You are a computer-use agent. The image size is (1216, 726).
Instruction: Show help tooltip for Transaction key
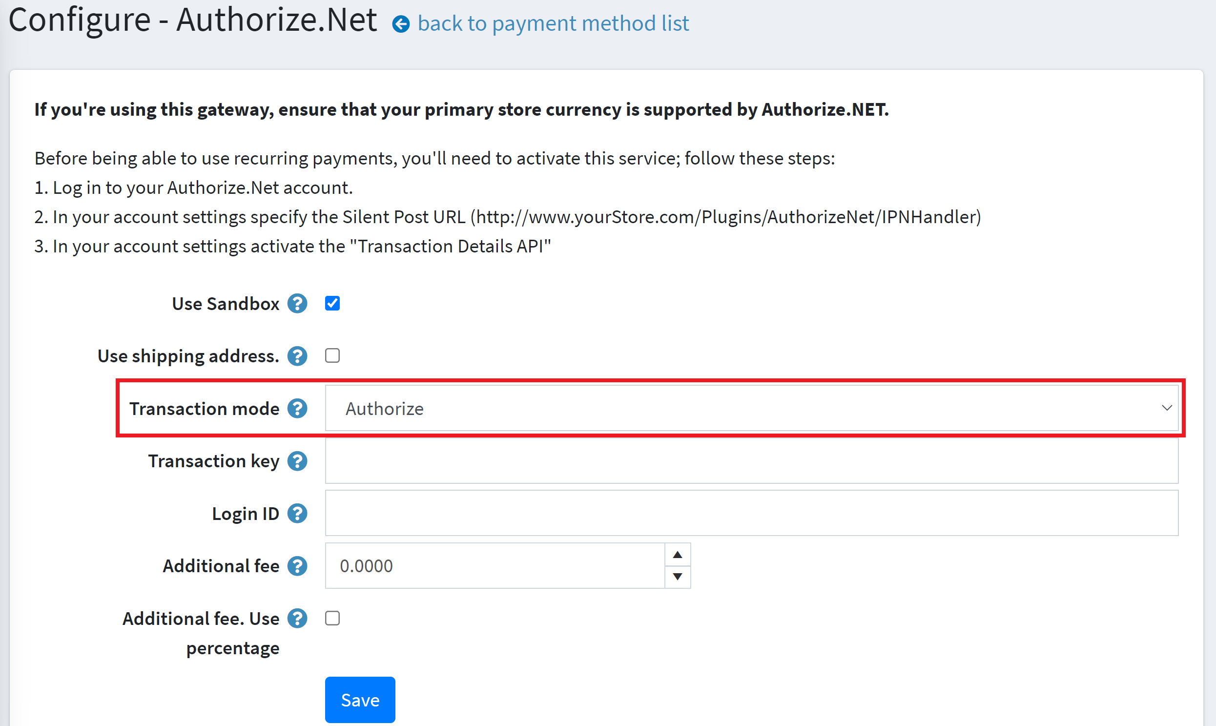(297, 461)
